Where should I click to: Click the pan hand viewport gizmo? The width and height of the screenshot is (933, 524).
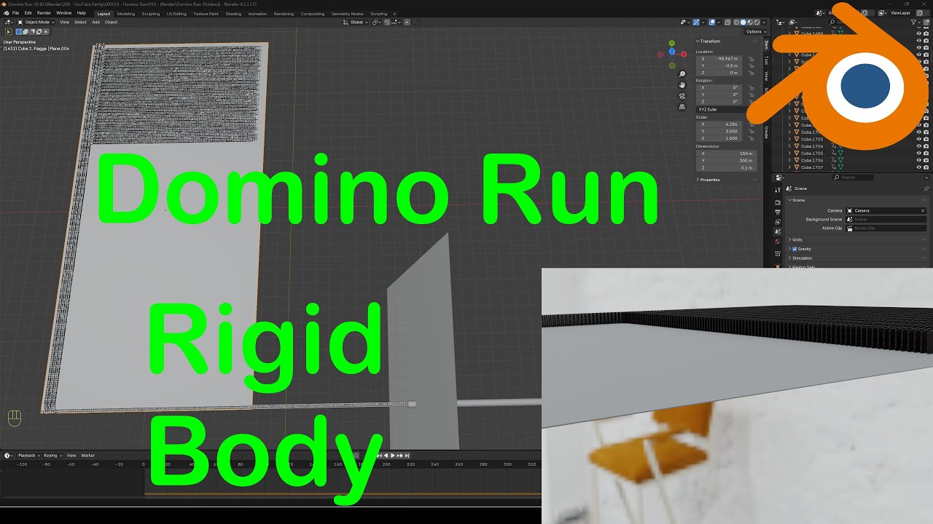coord(682,85)
